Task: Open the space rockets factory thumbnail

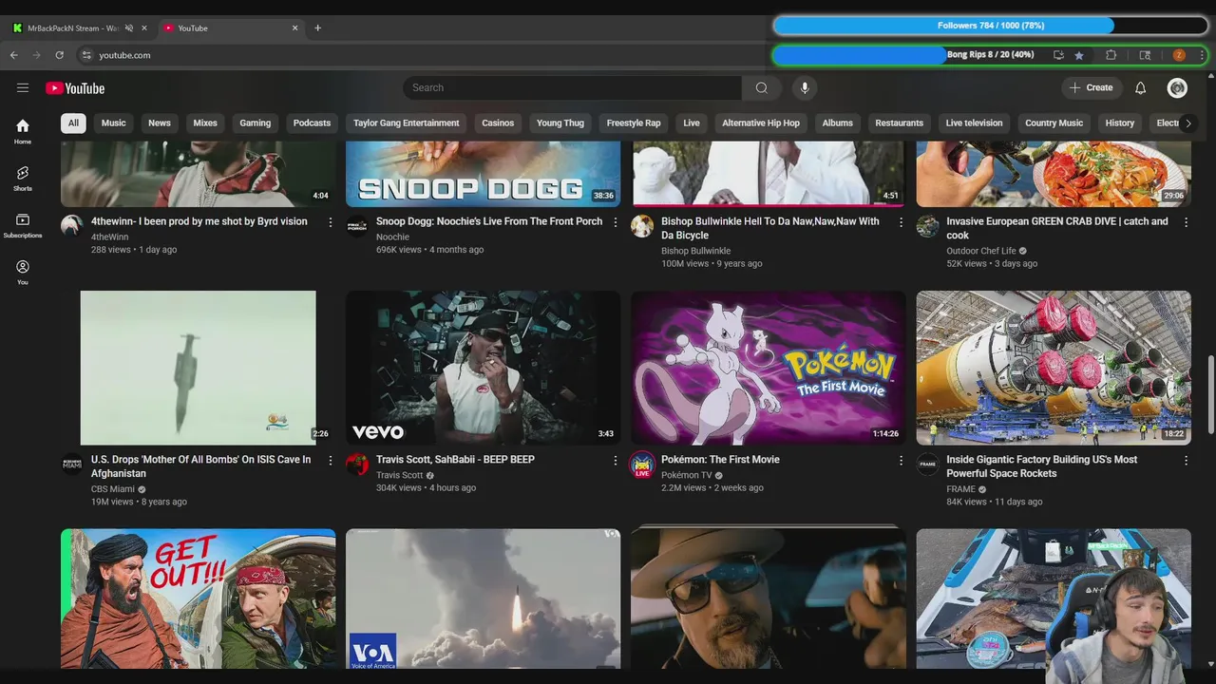Action: [x=1053, y=368]
